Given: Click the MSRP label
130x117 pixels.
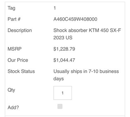Looking at the screenshot, I should tap(14, 49).
